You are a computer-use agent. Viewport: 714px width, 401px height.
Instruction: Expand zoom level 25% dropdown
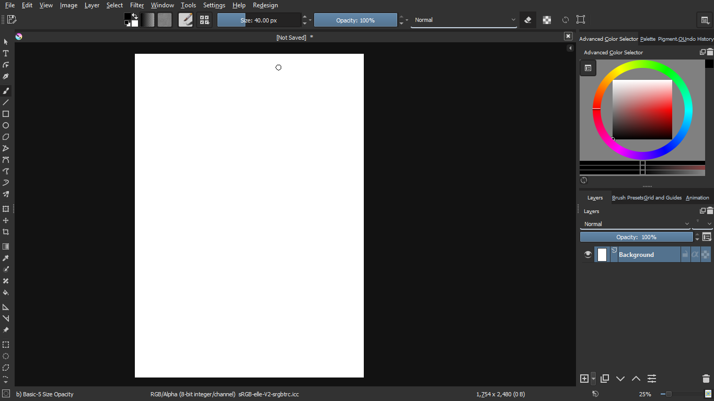(x=644, y=394)
